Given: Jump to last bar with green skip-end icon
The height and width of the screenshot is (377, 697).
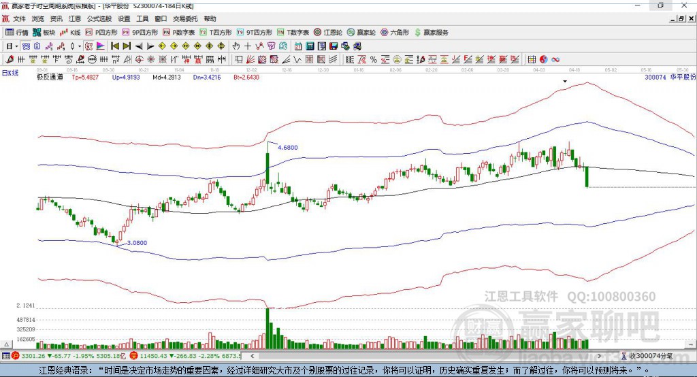Looking at the screenshot, I should [127, 46].
